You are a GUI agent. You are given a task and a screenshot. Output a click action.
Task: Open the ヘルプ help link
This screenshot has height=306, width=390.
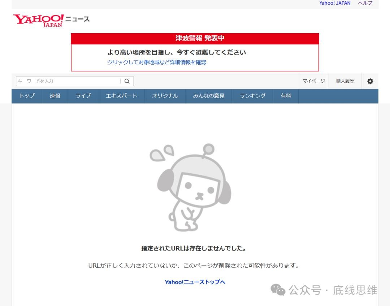coord(365,3)
